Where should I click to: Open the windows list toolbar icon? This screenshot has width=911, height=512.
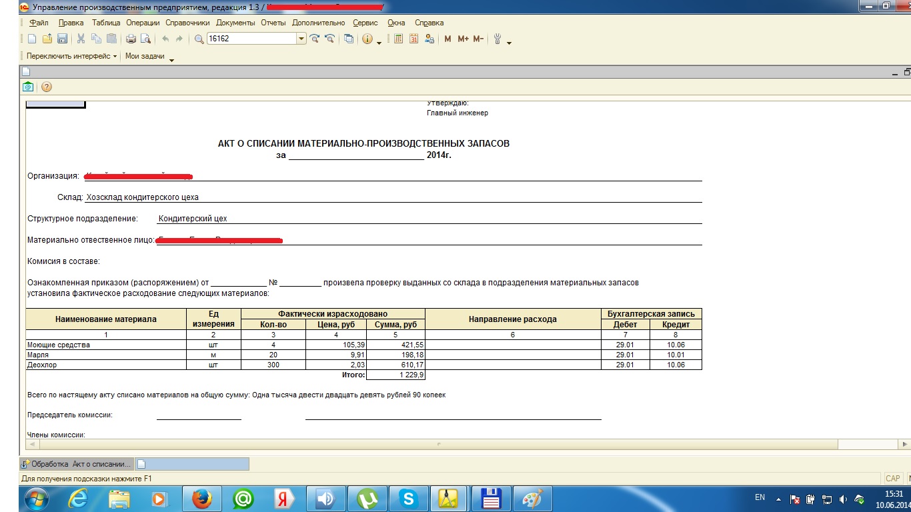[x=348, y=39]
